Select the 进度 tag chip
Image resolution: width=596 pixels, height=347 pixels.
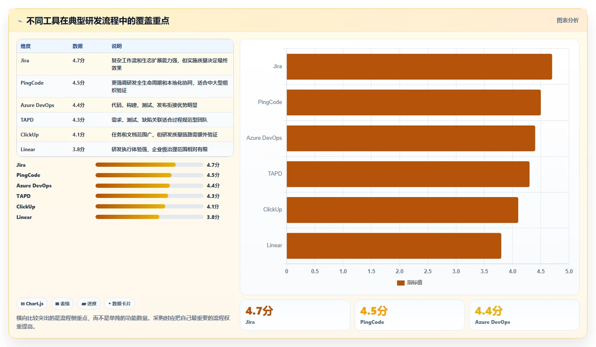89,304
